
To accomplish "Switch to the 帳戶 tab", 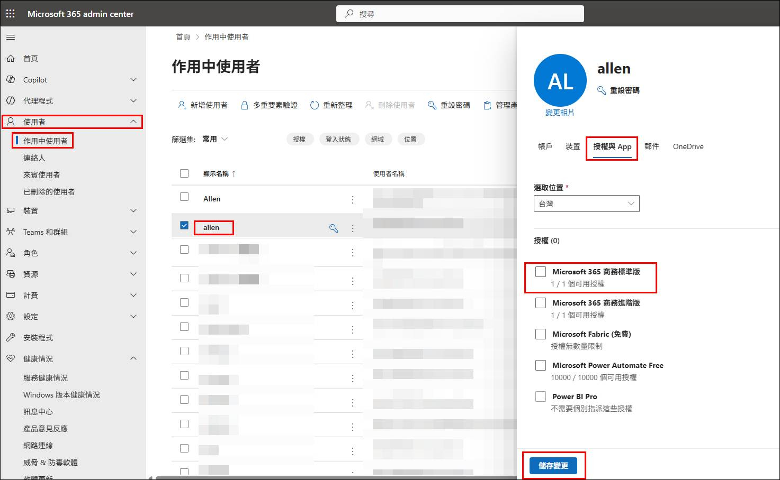I will point(545,146).
